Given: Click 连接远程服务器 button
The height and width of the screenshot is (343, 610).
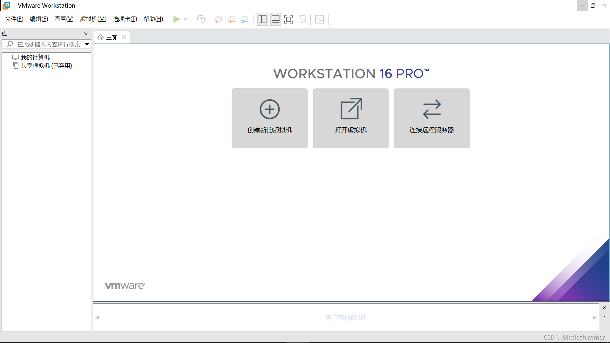Looking at the screenshot, I should pyautogui.click(x=431, y=118).
